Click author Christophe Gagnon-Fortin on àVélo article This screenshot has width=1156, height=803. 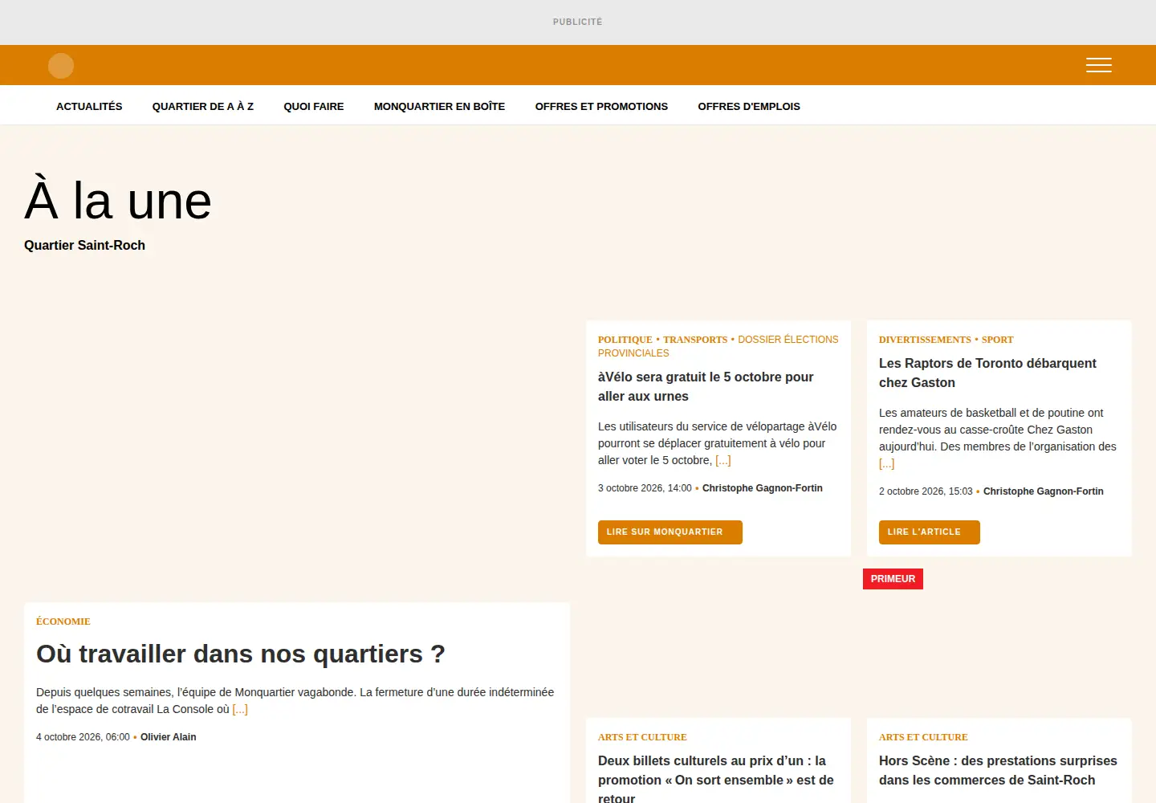click(763, 488)
